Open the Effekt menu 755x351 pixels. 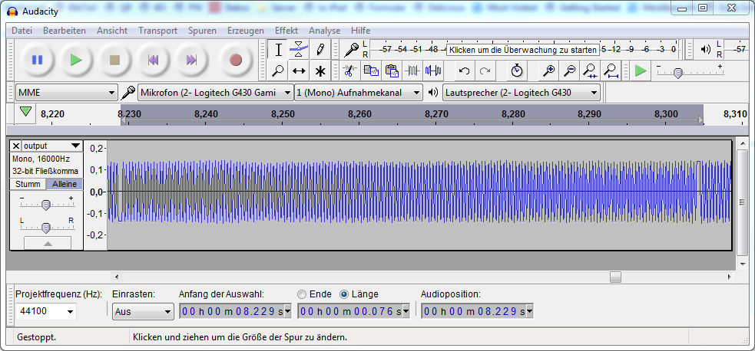click(x=286, y=30)
